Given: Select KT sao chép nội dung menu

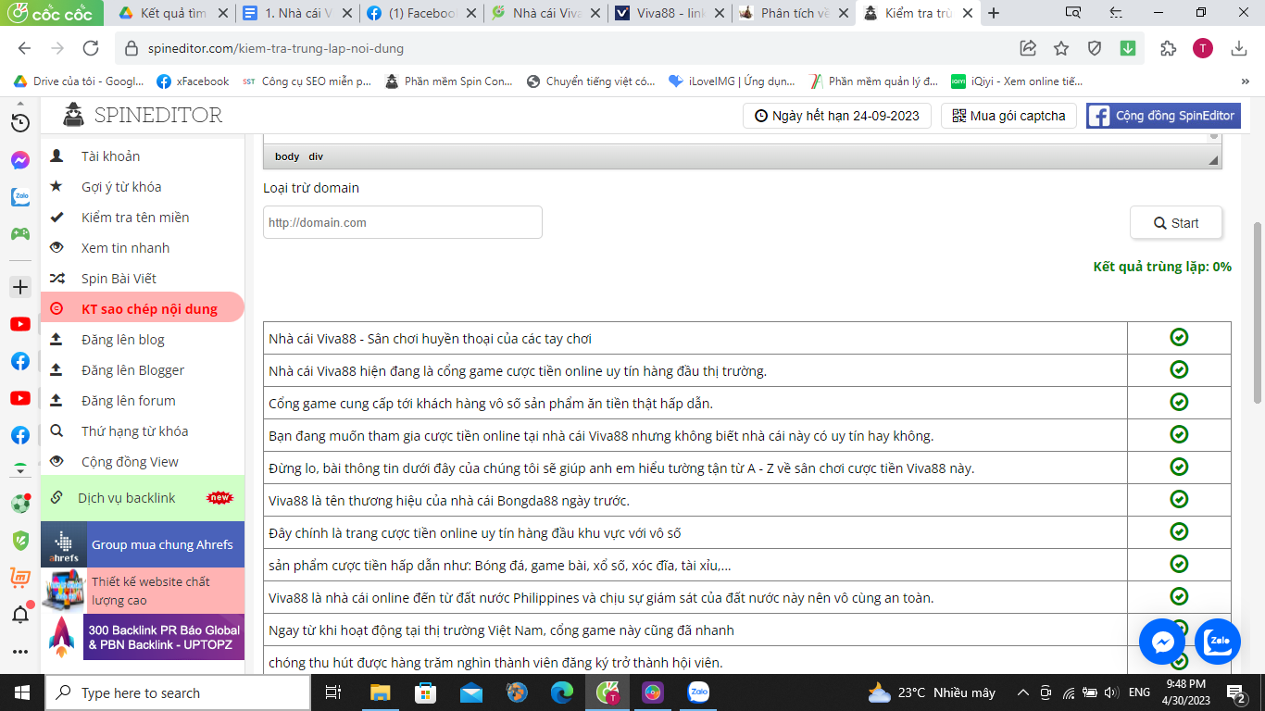Looking at the screenshot, I should [x=143, y=309].
